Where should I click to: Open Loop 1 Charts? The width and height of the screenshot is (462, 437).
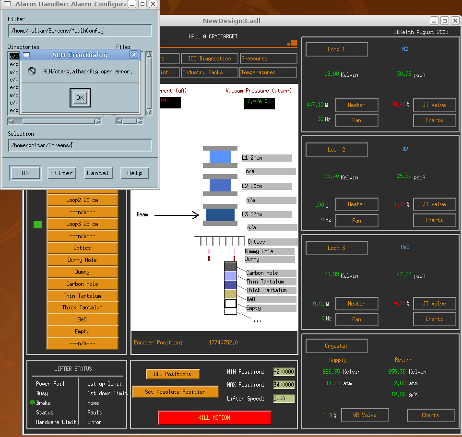point(435,120)
